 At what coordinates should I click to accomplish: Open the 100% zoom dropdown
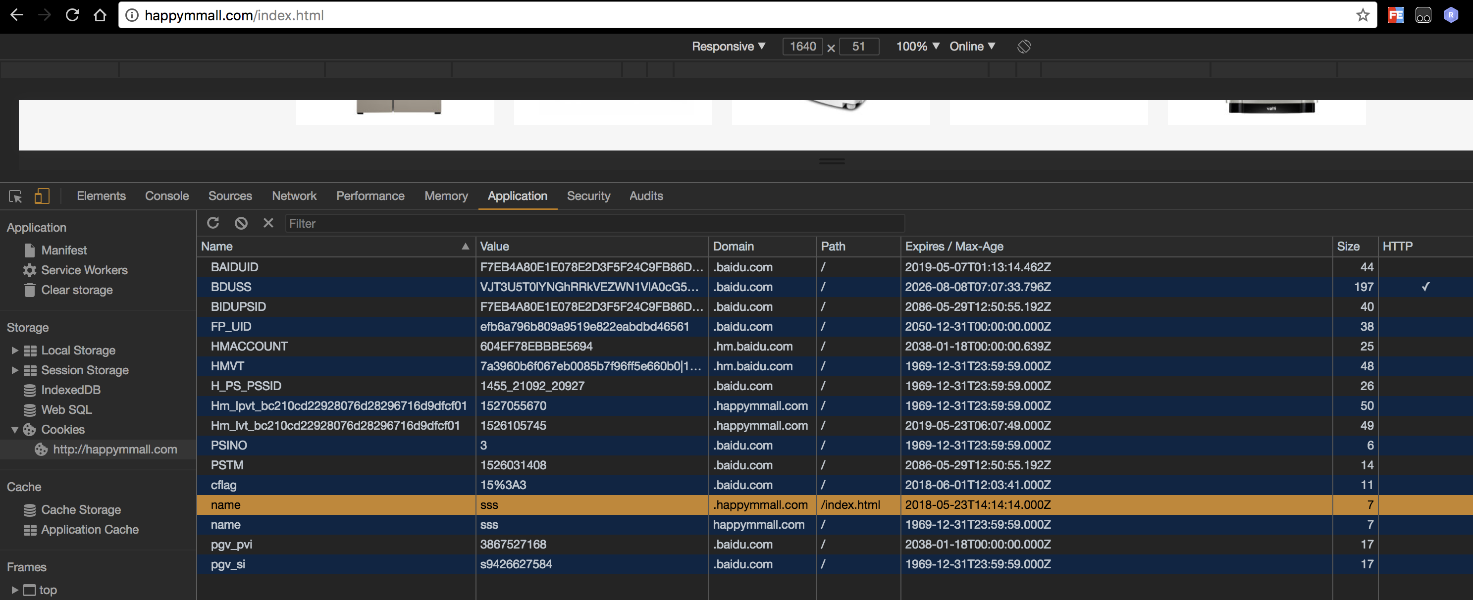coord(917,46)
